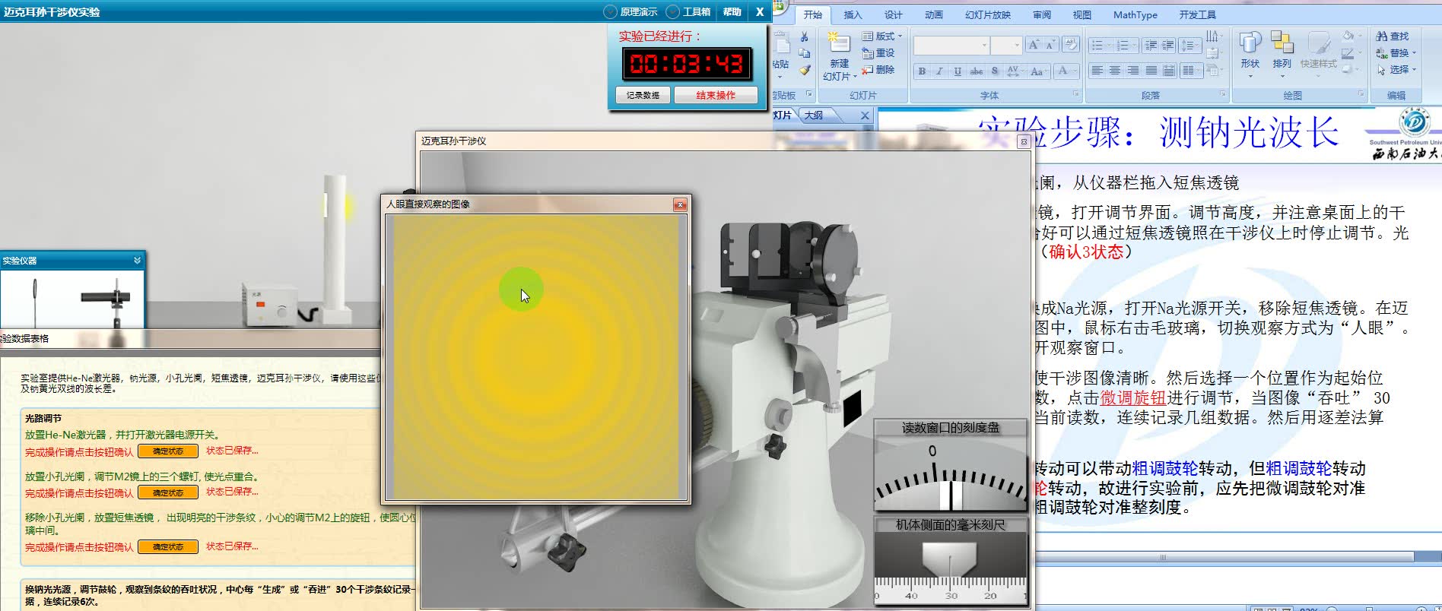Click 确定状态 for the He-Ne laser step

(168, 451)
